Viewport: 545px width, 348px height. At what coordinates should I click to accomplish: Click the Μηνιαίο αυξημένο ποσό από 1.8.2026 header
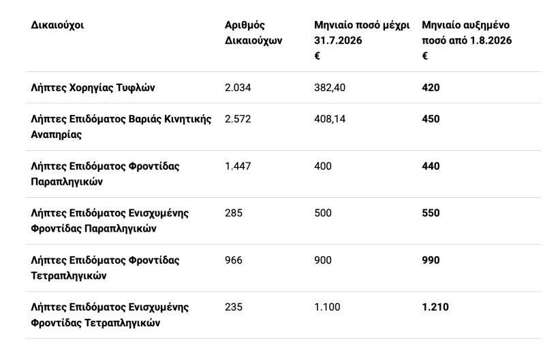tap(467, 40)
